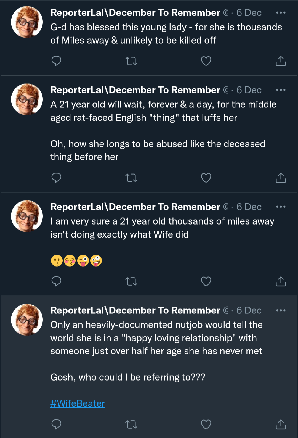The image size is (298, 438).
Task: Like the tweet with the four emojis
Action: (x=206, y=281)
